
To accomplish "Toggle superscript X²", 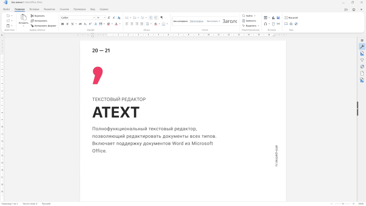I will pos(90,24).
